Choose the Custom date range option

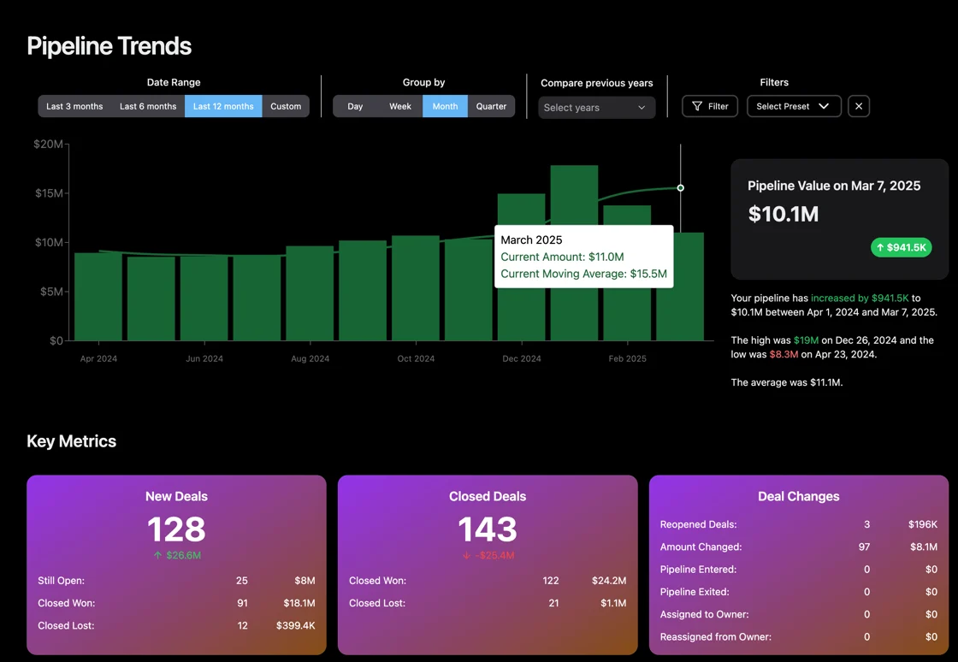point(286,106)
